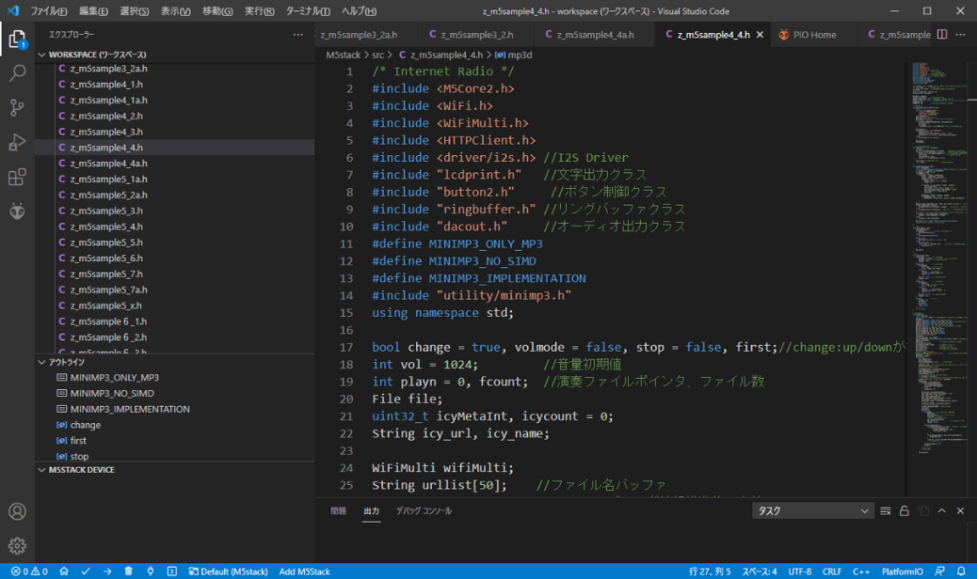
Task: Open PlatformIO alien icon in activity bar
Action: [17, 212]
